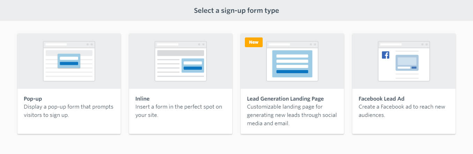This screenshot has width=473, height=154.
Task: Select the Inline title
Action: (142, 99)
